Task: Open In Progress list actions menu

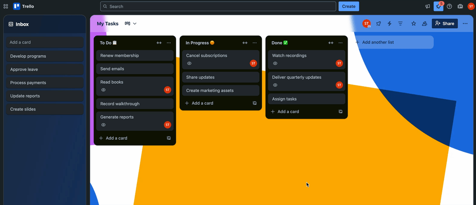Action: [x=255, y=43]
